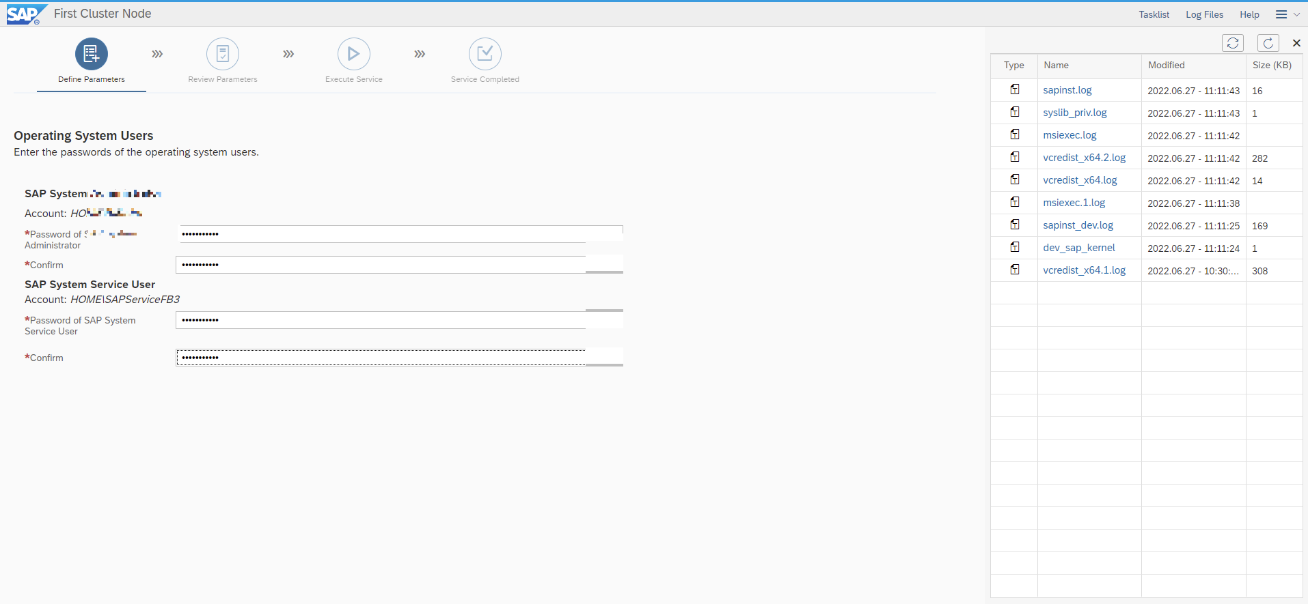
Task: Close the log files panel
Action: tap(1296, 43)
